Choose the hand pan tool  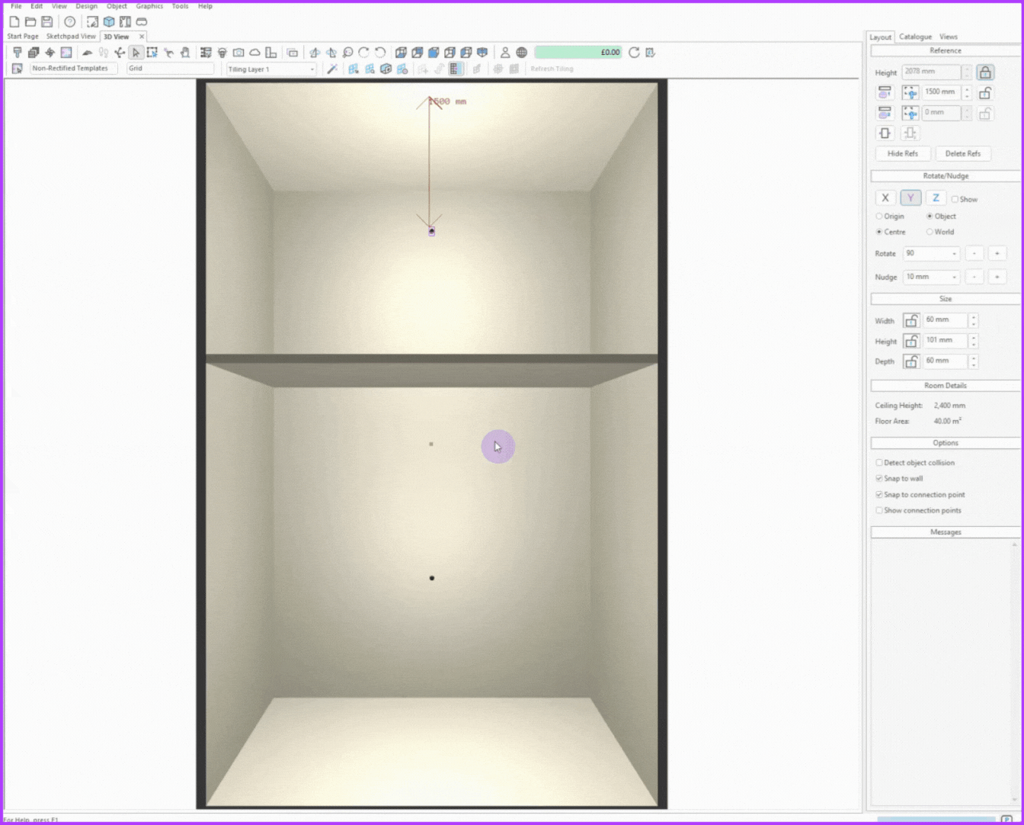point(185,53)
